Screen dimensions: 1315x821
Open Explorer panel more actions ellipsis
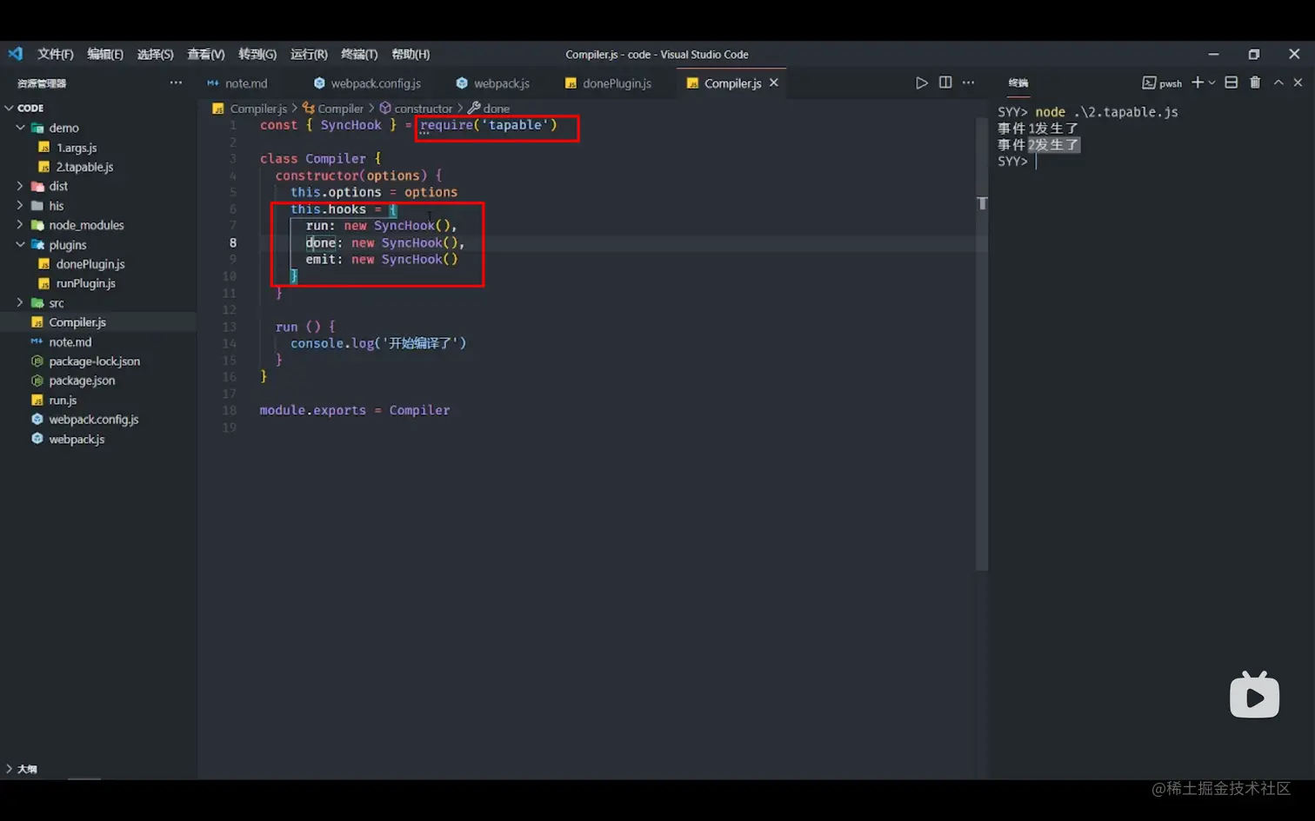click(176, 83)
